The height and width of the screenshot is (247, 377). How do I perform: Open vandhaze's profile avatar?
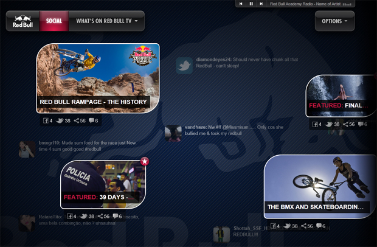click(x=173, y=133)
